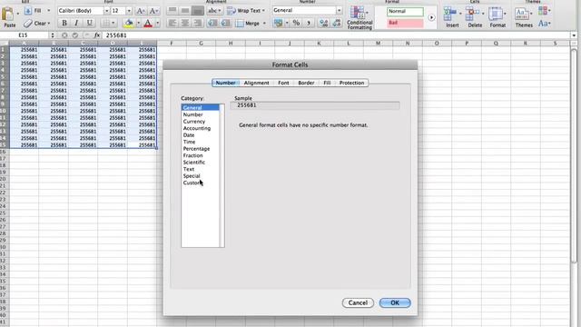Apply bold formatting
Screen dimensions: 581x327
64,23
